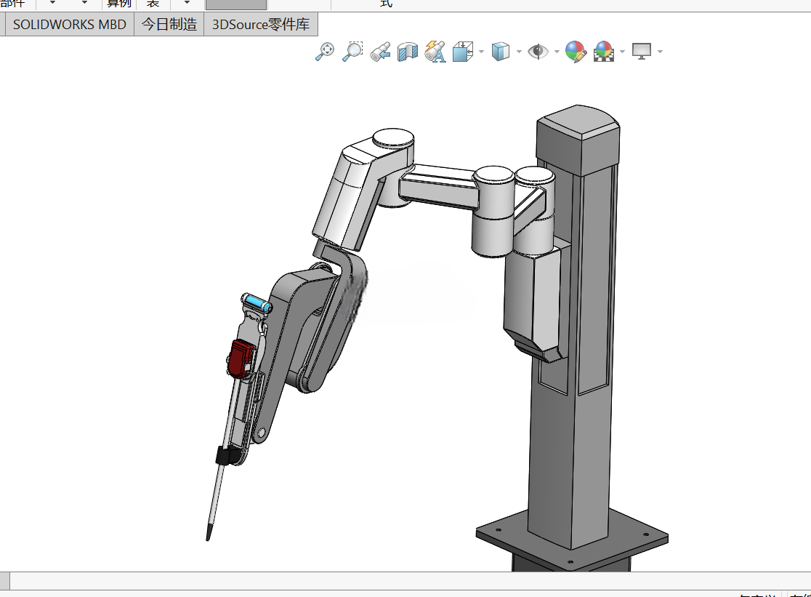Click the View Orientation cube icon
The image size is (811, 597).
click(x=462, y=52)
